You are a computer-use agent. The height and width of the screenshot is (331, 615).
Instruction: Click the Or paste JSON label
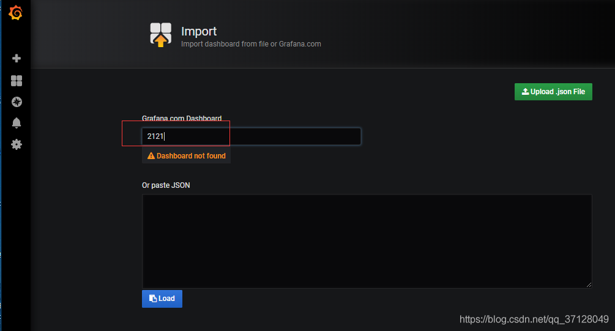[166, 185]
